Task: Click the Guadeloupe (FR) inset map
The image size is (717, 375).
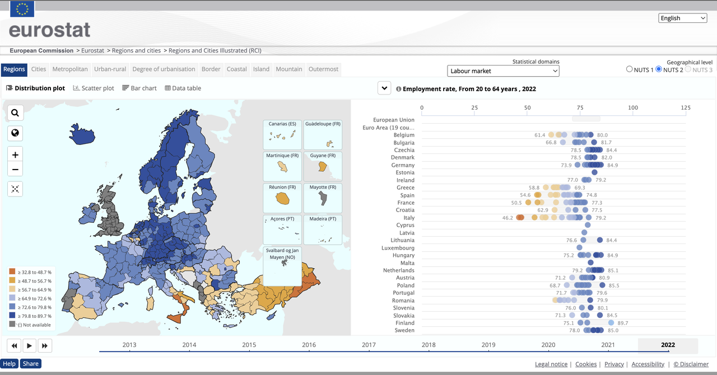Action: point(323,135)
